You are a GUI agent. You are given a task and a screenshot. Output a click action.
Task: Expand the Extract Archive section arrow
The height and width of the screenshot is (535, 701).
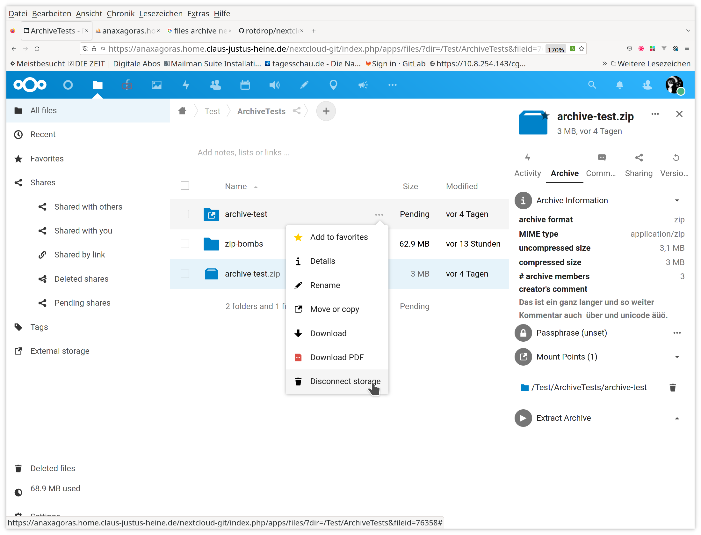pos(677,418)
